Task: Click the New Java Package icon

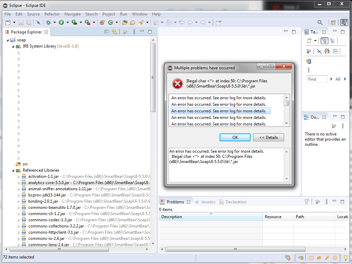Action: point(102,22)
